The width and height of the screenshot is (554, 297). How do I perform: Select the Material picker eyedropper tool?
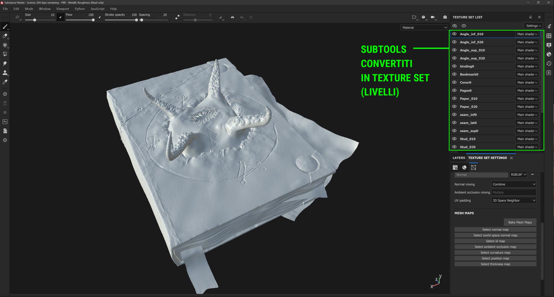click(x=5, y=82)
